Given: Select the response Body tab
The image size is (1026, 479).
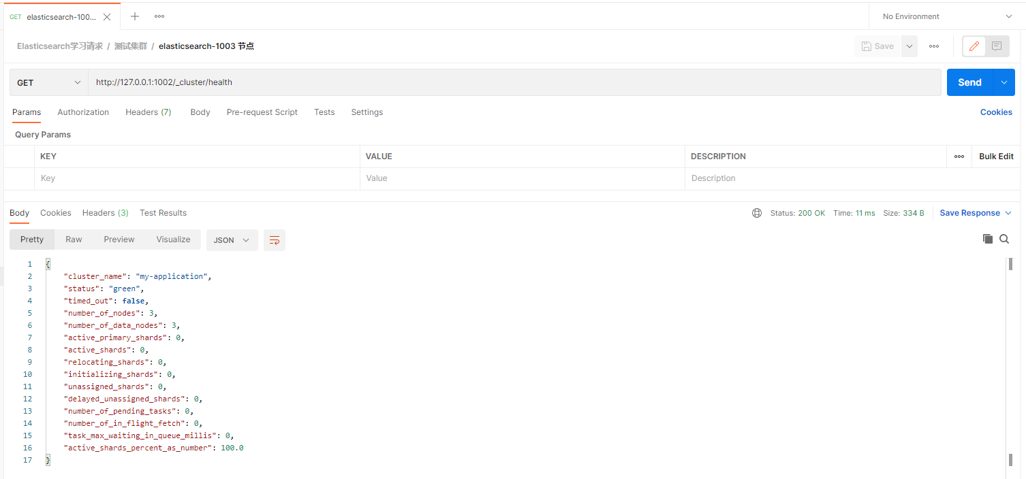Looking at the screenshot, I should 19,213.
